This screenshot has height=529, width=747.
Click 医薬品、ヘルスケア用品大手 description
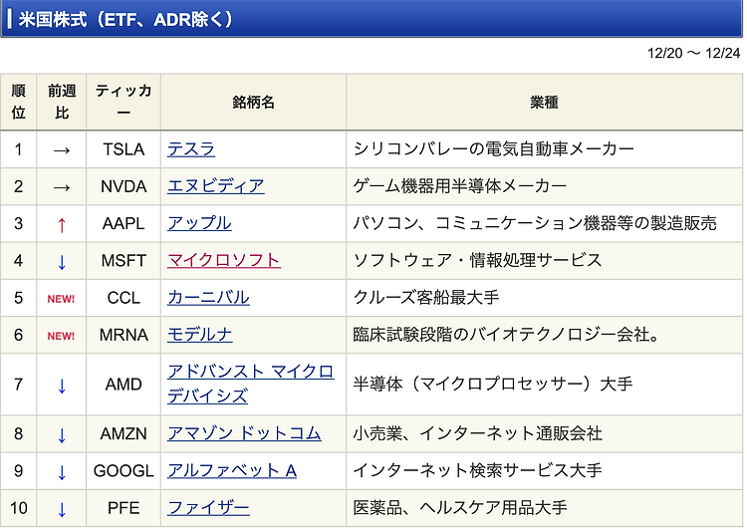(460, 508)
